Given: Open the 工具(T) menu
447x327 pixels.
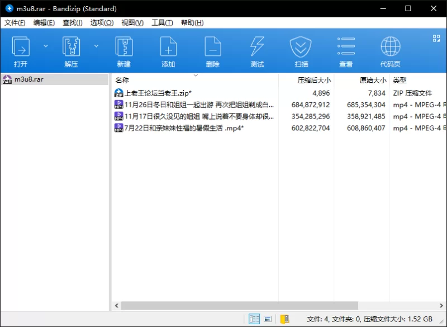Looking at the screenshot, I should coord(162,23).
